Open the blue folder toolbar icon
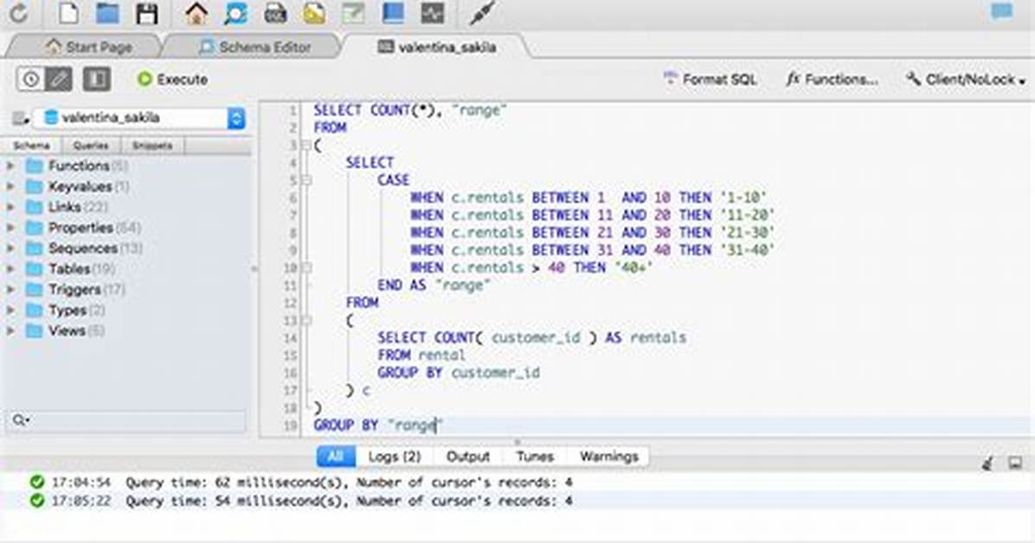 [x=107, y=12]
